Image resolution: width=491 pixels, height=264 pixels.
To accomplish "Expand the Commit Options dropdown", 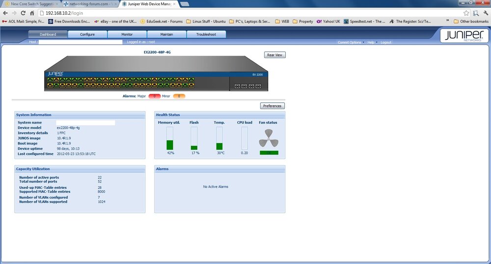I will click(351, 42).
